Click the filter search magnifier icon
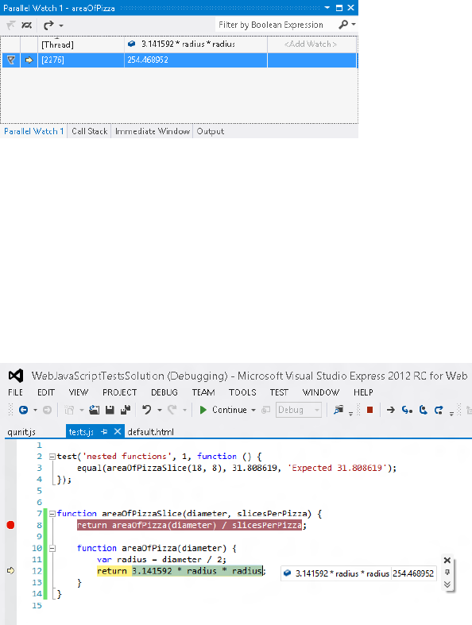 click(343, 25)
